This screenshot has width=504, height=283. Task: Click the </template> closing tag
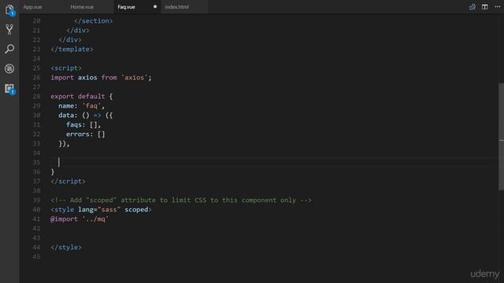[x=72, y=50]
